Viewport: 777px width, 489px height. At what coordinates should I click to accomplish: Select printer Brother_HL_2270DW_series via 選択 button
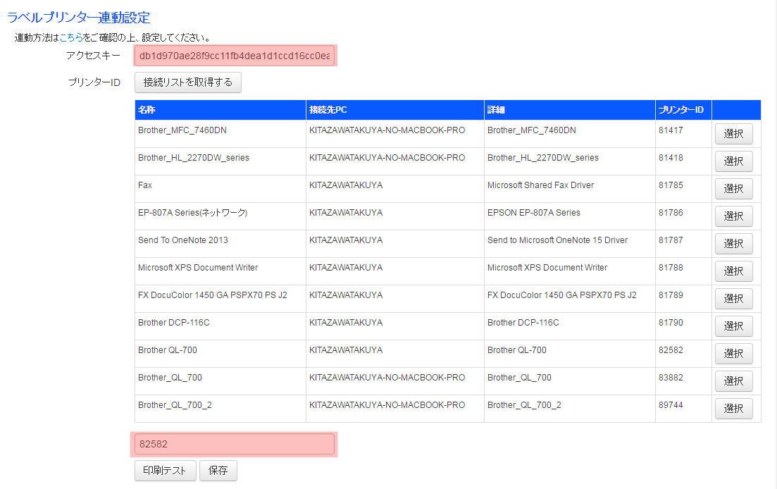click(x=733, y=161)
